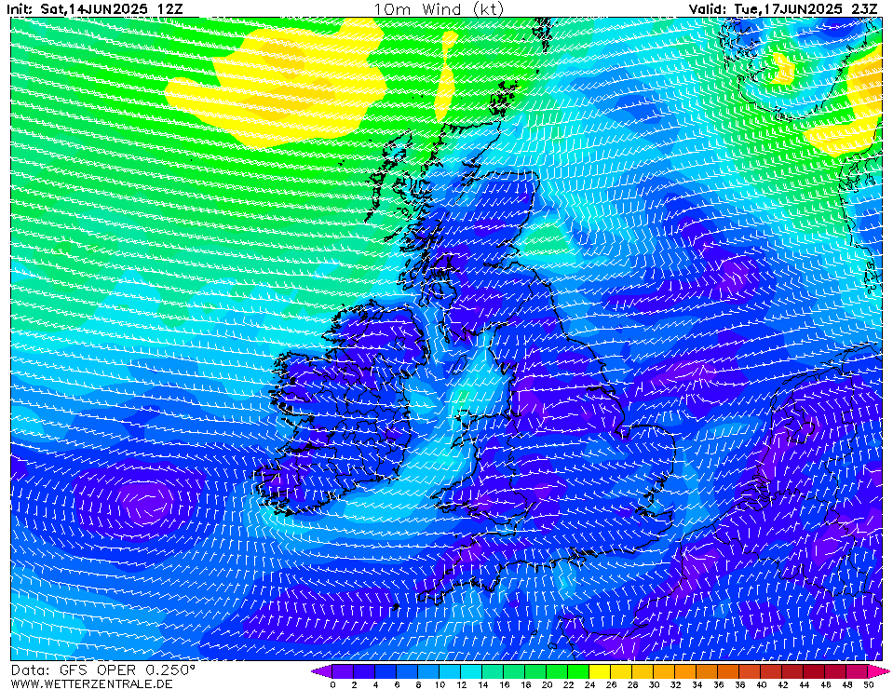Select the legend swatch between 34 and 36
The height and width of the screenshot is (690, 893).
(x=708, y=671)
